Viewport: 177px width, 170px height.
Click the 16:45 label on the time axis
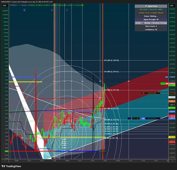(x=105, y=161)
